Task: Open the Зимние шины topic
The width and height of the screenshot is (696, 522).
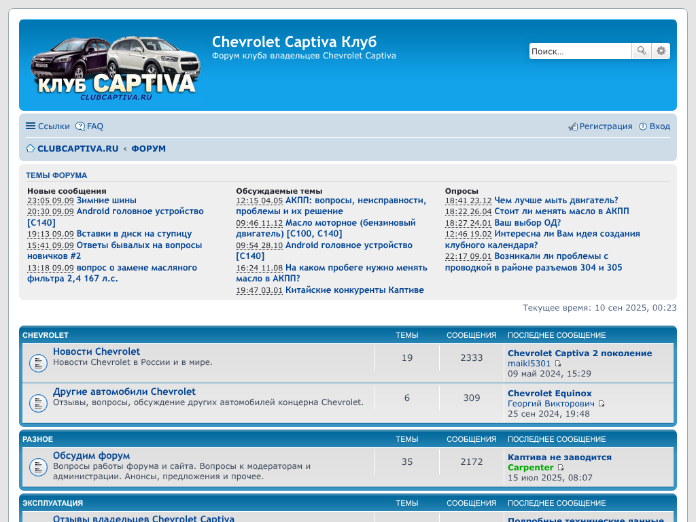Action: [x=106, y=201]
